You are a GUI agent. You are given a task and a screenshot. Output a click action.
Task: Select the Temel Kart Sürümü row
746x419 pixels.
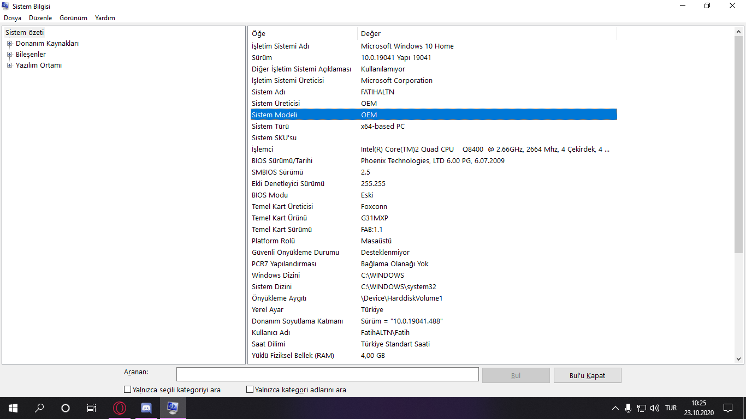(434, 230)
